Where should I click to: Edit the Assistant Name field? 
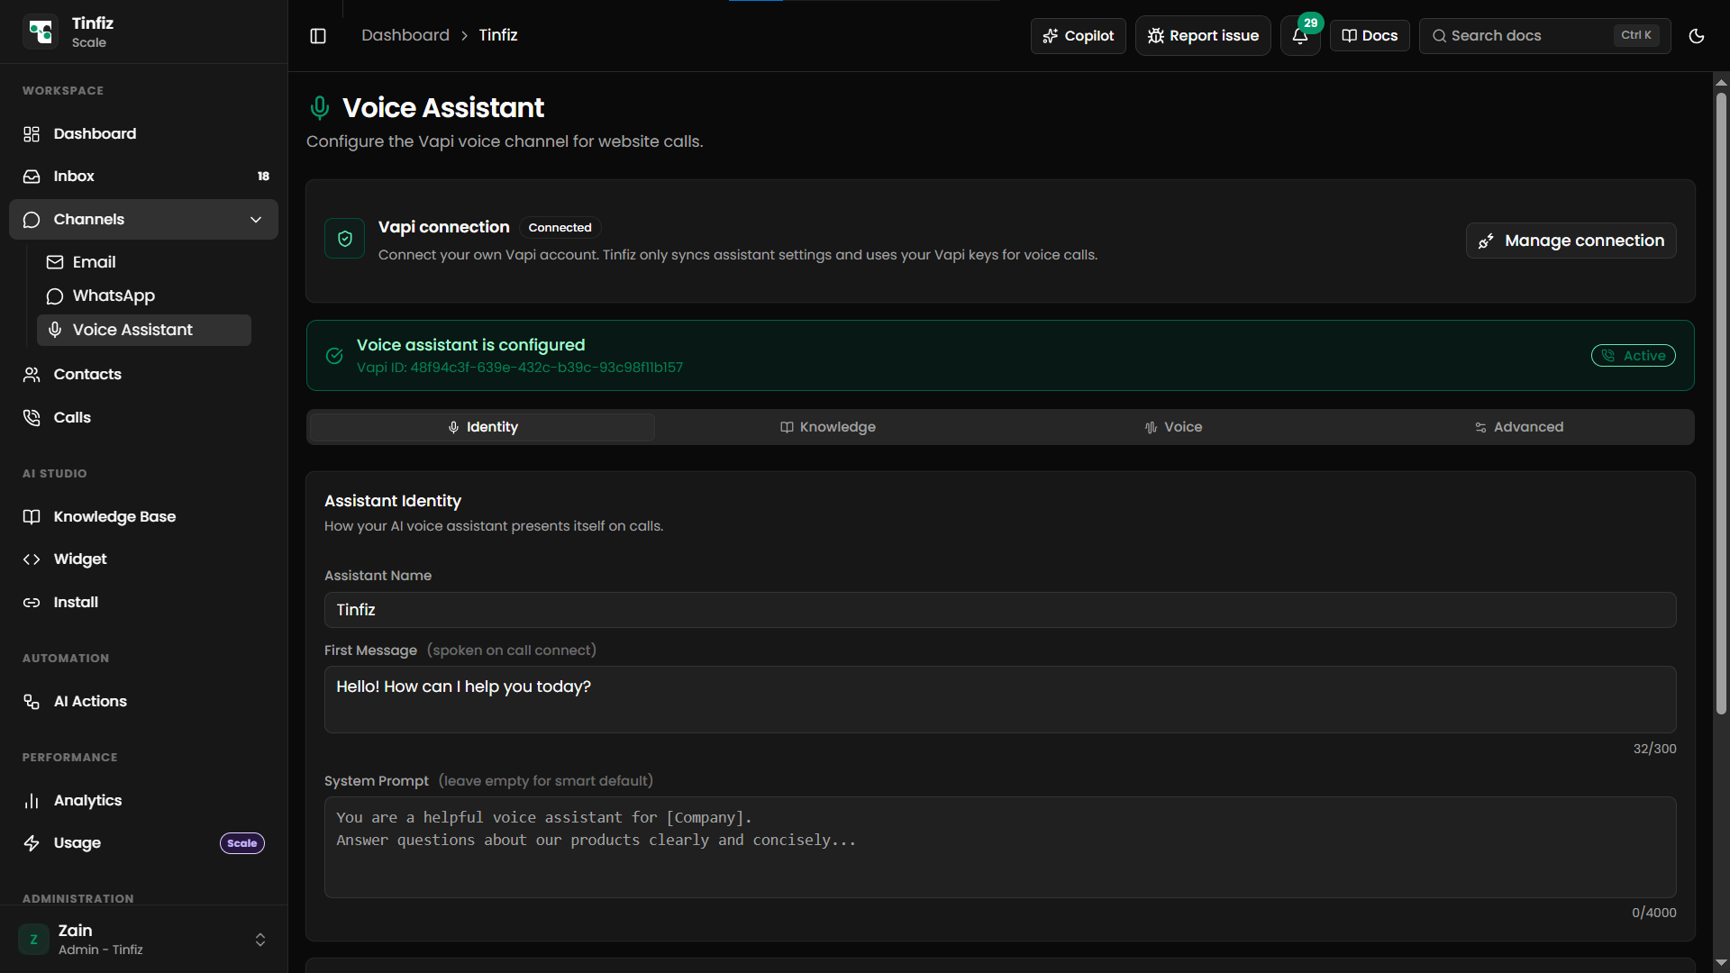[1000, 610]
